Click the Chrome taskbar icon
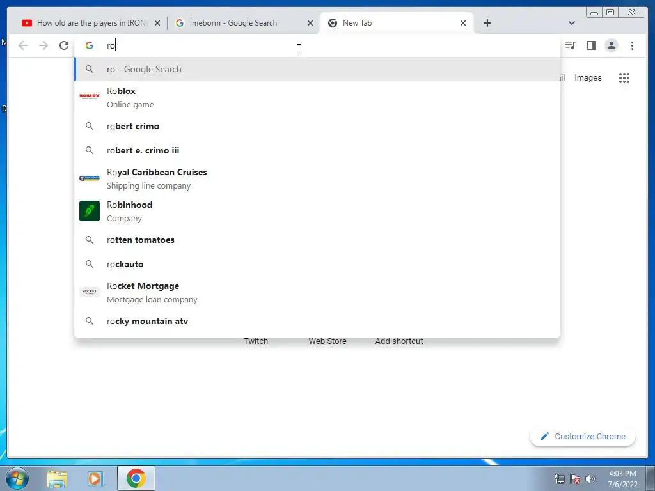 tap(136, 478)
